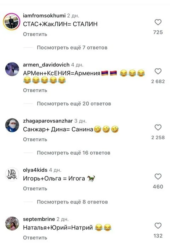The image size is (170, 244).
Task: Tap the heart on zhagaparovsanzhar's comment
Action: pos(158,127)
